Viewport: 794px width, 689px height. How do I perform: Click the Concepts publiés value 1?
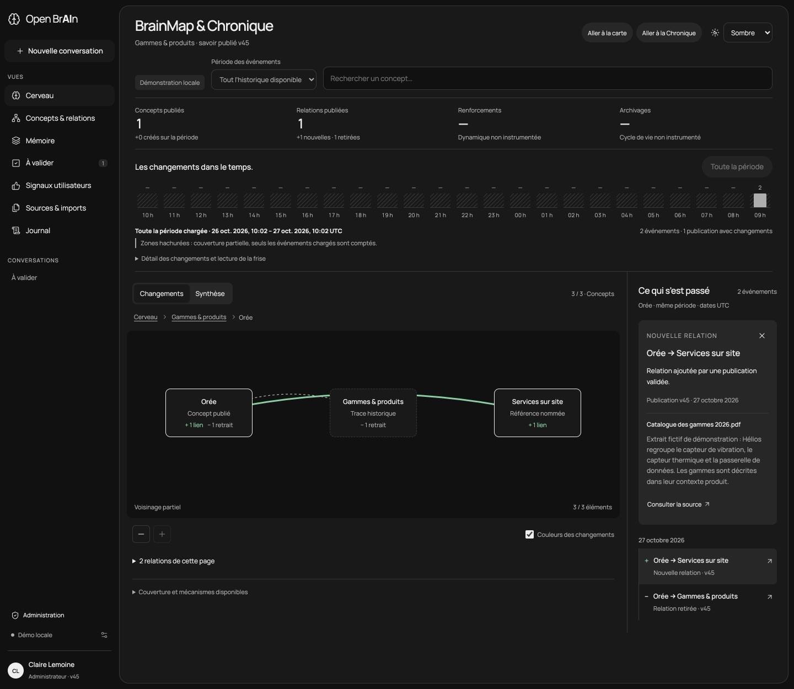coord(139,124)
